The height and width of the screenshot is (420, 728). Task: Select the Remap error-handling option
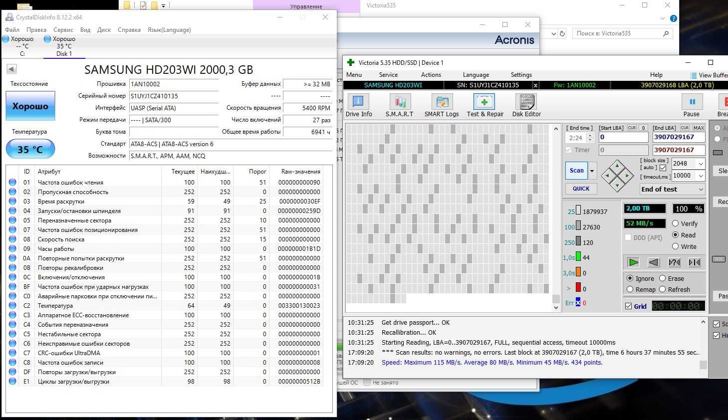tap(630, 289)
